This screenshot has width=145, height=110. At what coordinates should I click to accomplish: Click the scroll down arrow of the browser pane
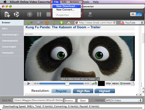(x=143, y=92)
